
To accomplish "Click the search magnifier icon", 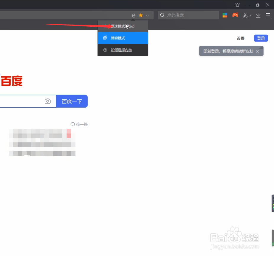I will click(162, 15).
